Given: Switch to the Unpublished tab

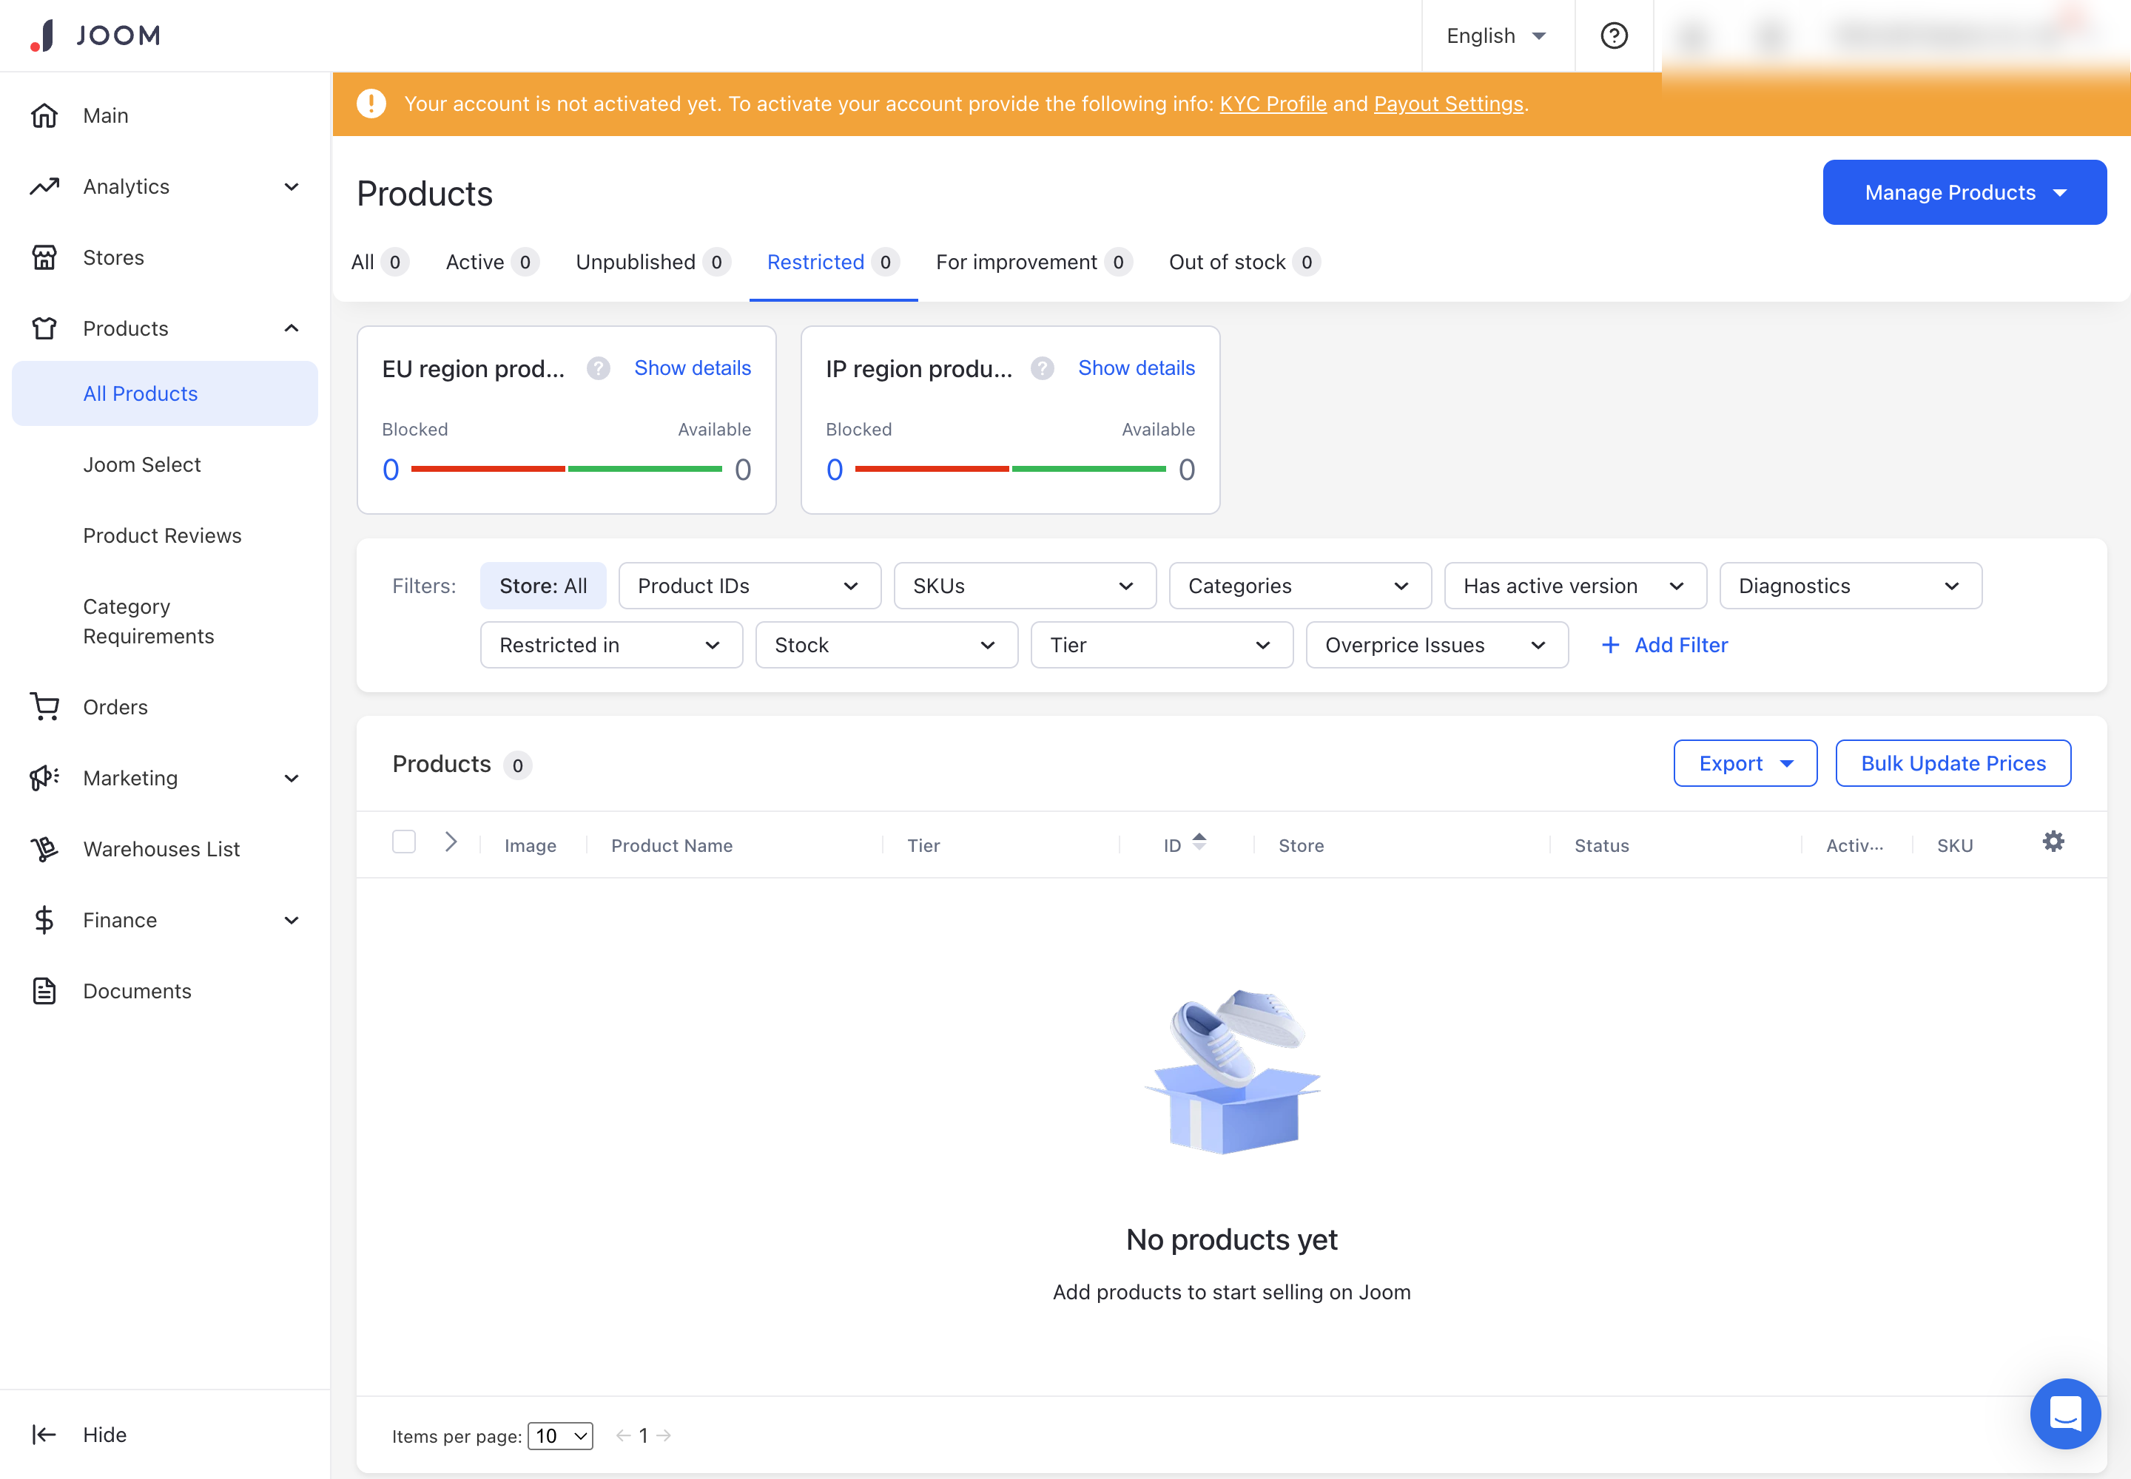Looking at the screenshot, I should [x=653, y=263].
